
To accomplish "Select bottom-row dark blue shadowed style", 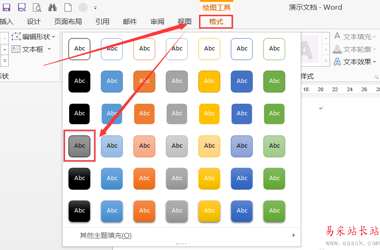I will (242, 211).
